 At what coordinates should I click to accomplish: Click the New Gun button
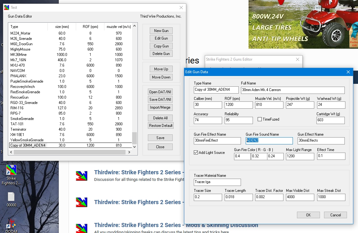point(161,30)
